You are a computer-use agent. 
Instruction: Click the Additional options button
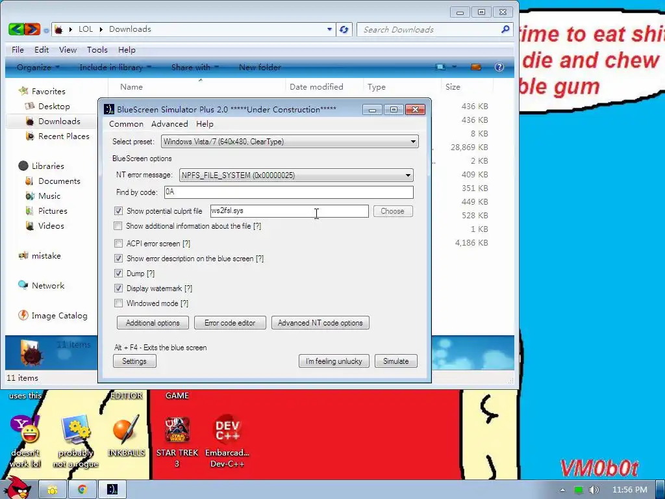click(153, 323)
